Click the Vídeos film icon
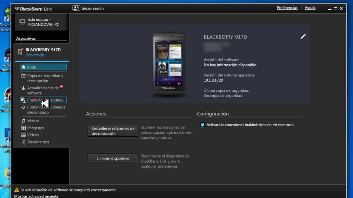This screenshot has height=198, width=353. [x=23, y=135]
